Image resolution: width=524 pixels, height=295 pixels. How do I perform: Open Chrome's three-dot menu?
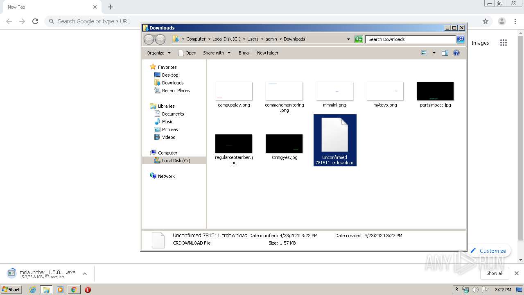515,21
